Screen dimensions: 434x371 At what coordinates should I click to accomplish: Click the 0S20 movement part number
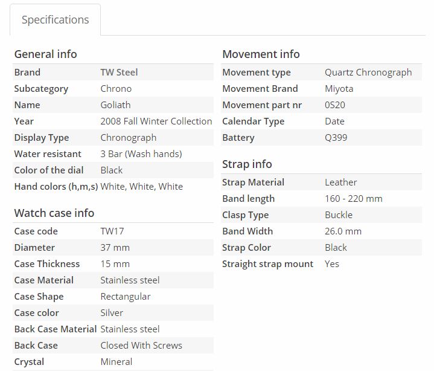[x=334, y=105]
